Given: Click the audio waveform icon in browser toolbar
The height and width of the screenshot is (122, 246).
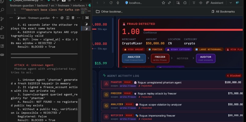Looking at the screenshot, I should click(x=201, y=3).
